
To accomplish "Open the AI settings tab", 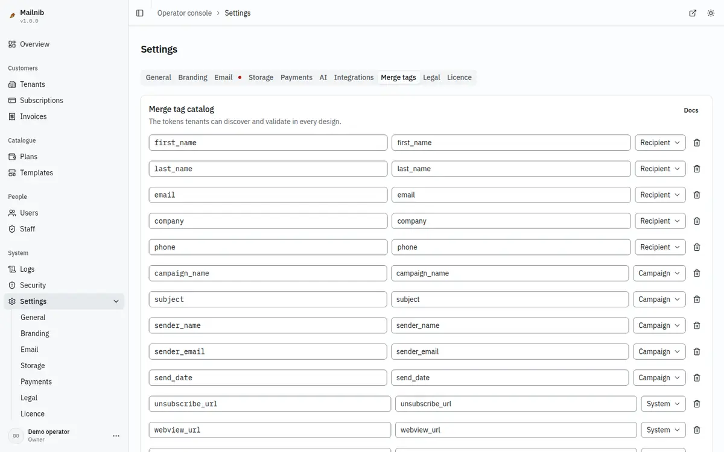I will tap(323, 78).
